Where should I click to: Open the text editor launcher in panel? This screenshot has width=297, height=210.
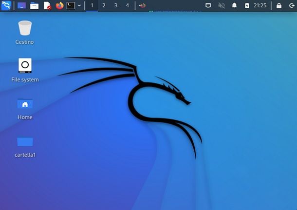click(x=47, y=6)
